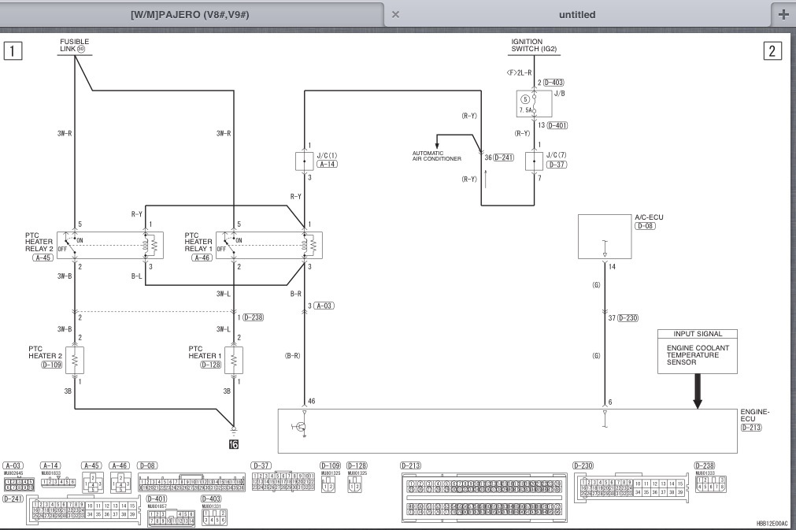Image resolution: width=796 pixels, height=530 pixels.
Task: Click the PTC Heater 1 resistor symbol
Action: [234, 361]
